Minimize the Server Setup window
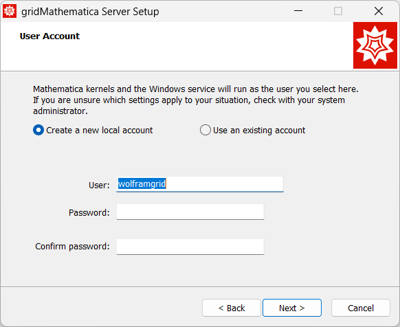 [298, 11]
